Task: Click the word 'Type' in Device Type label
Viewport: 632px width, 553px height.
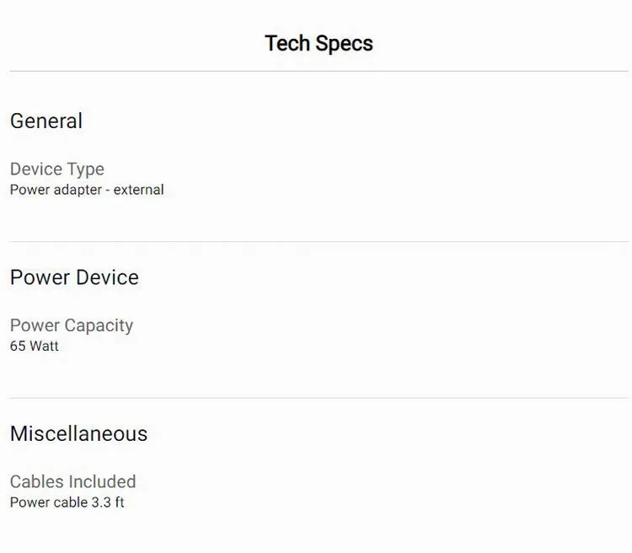Action: 86,169
